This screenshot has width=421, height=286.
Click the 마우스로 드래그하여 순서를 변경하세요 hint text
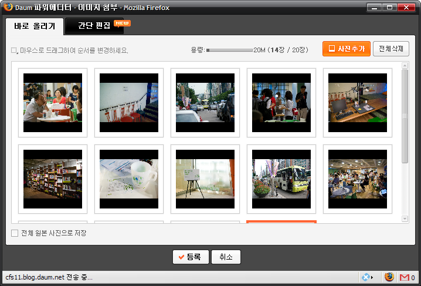point(74,51)
